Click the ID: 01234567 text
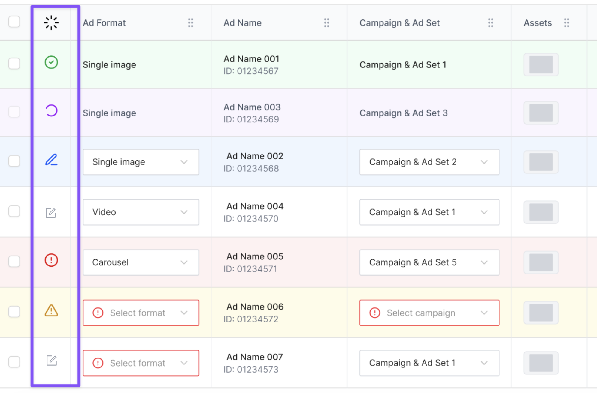The image size is (597, 393). pos(251,71)
